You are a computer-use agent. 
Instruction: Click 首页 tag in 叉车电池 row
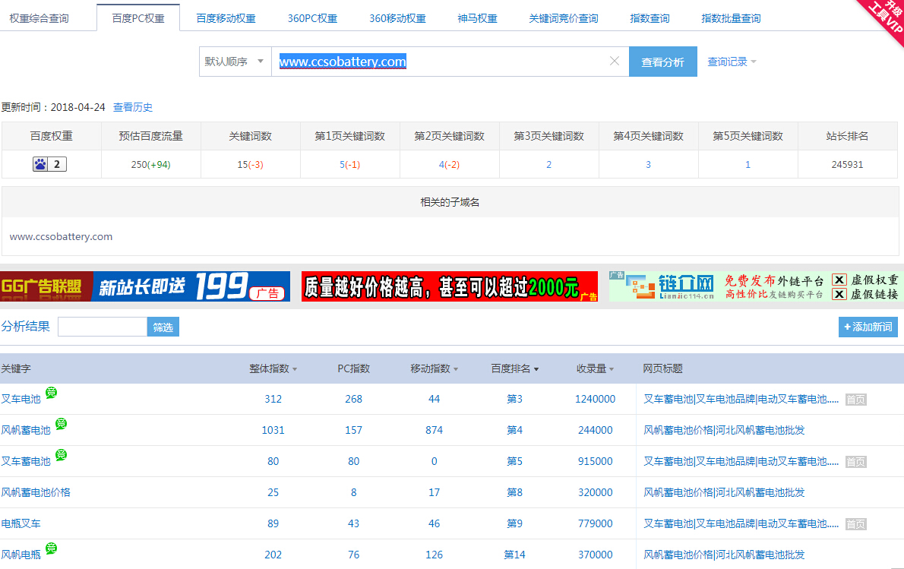pyautogui.click(x=855, y=400)
